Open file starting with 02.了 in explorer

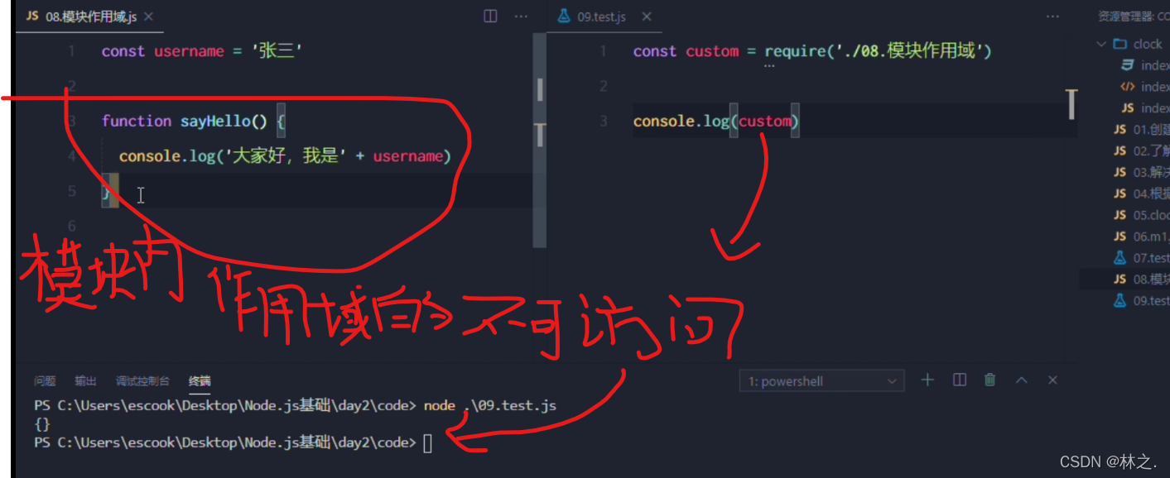pos(1141,151)
